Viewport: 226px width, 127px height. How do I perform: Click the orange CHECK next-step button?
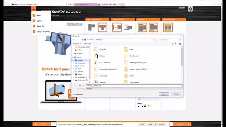pos(182,124)
